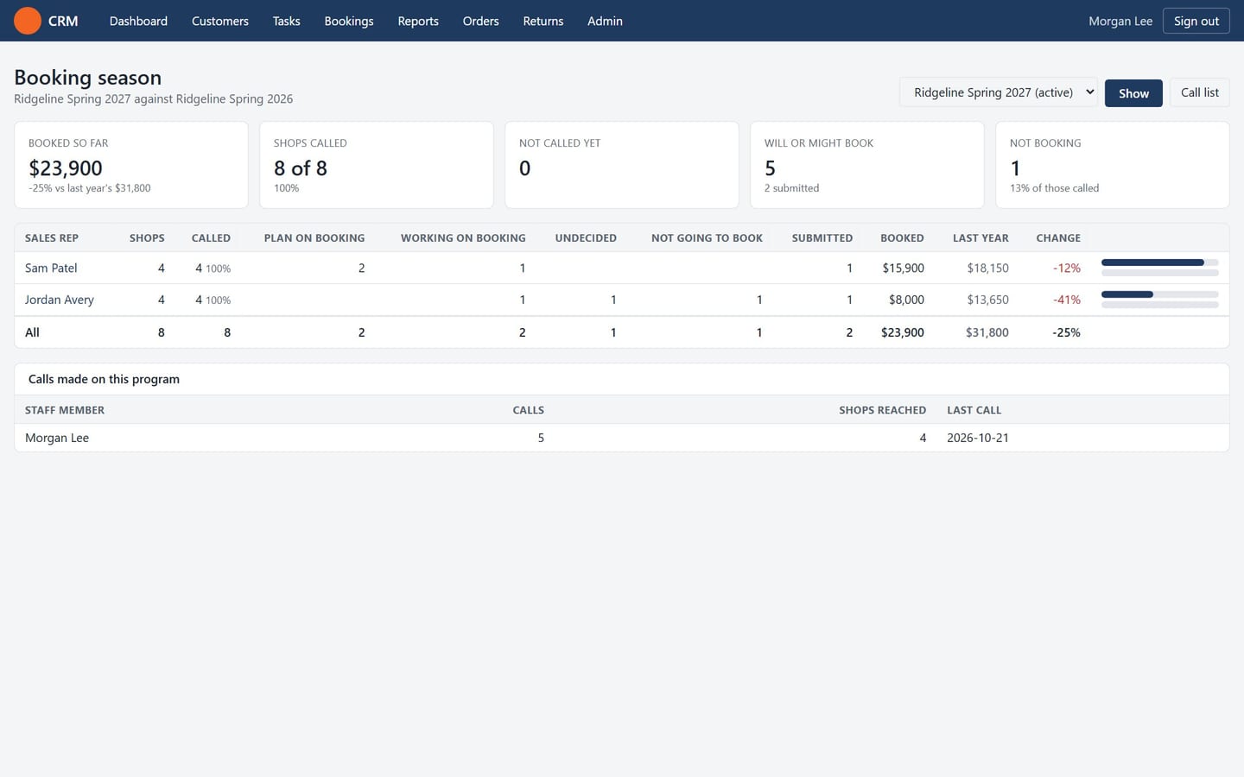The image size is (1244, 777).
Task: Click the Jordan Avery sales rep name
Action: click(x=60, y=300)
